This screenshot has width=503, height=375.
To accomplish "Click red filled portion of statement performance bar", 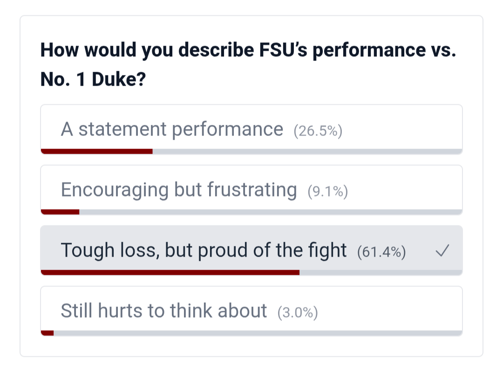I will [x=97, y=151].
